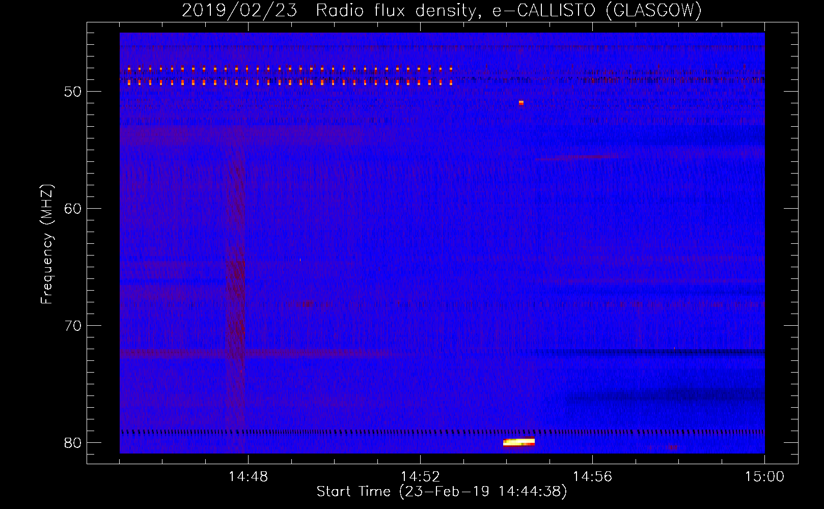Image resolution: width=824 pixels, height=509 pixels.
Task: Click the 'Start Time (23-Feb-19 14:44:38)' label
Action: click(442, 492)
